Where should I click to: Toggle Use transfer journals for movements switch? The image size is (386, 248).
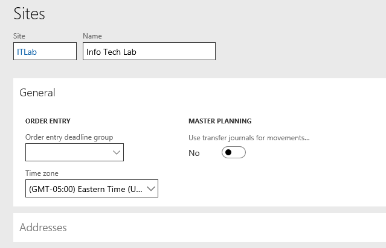click(233, 152)
